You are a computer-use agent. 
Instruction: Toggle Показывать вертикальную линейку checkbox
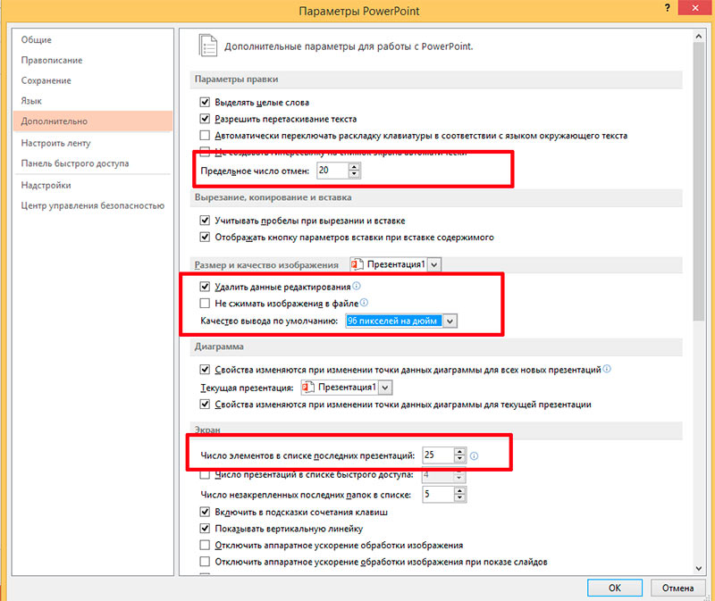click(x=205, y=529)
